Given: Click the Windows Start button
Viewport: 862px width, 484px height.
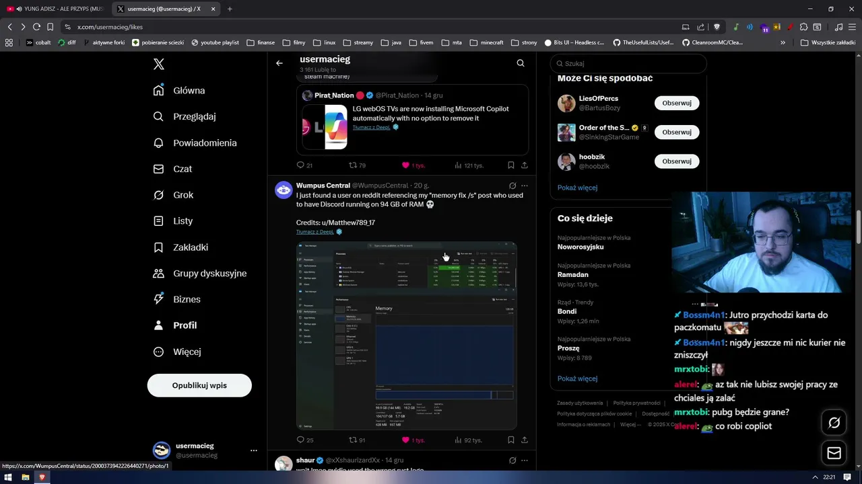Looking at the screenshot, I should coord(8,477).
